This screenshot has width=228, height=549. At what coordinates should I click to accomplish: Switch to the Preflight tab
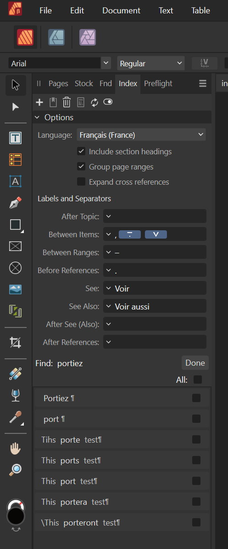[158, 83]
